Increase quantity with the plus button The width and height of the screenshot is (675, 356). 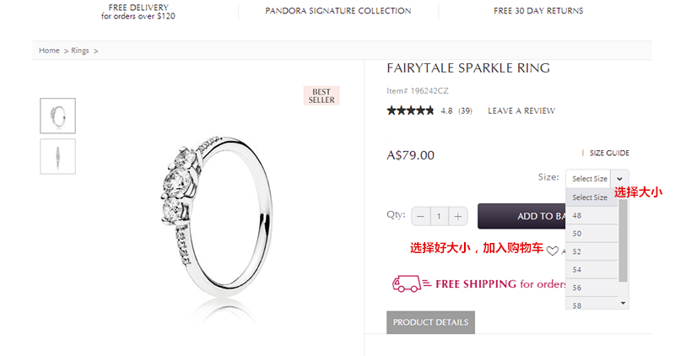click(x=458, y=216)
